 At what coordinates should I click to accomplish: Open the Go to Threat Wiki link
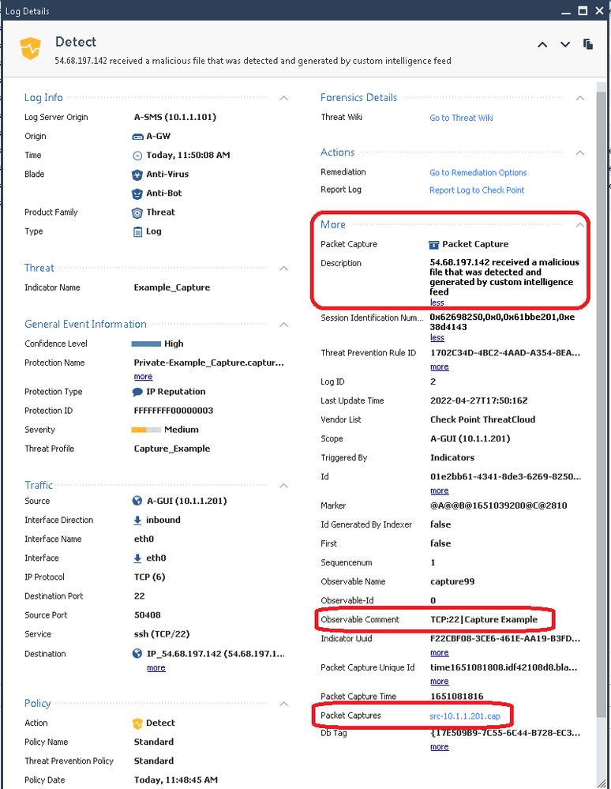(x=461, y=118)
